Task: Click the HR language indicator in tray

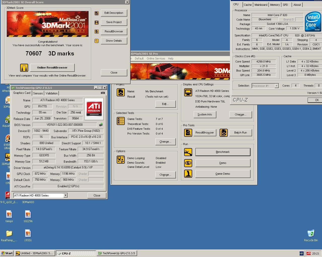Action: point(301,253)
